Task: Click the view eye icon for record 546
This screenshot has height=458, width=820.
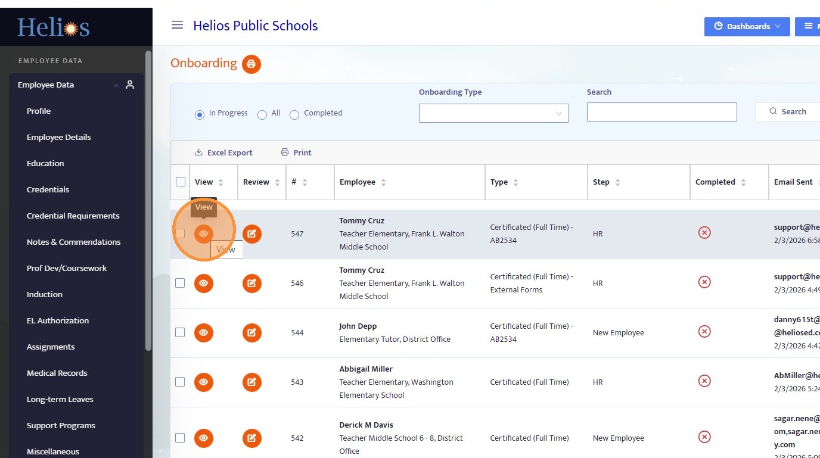Action: coord(203,283)
